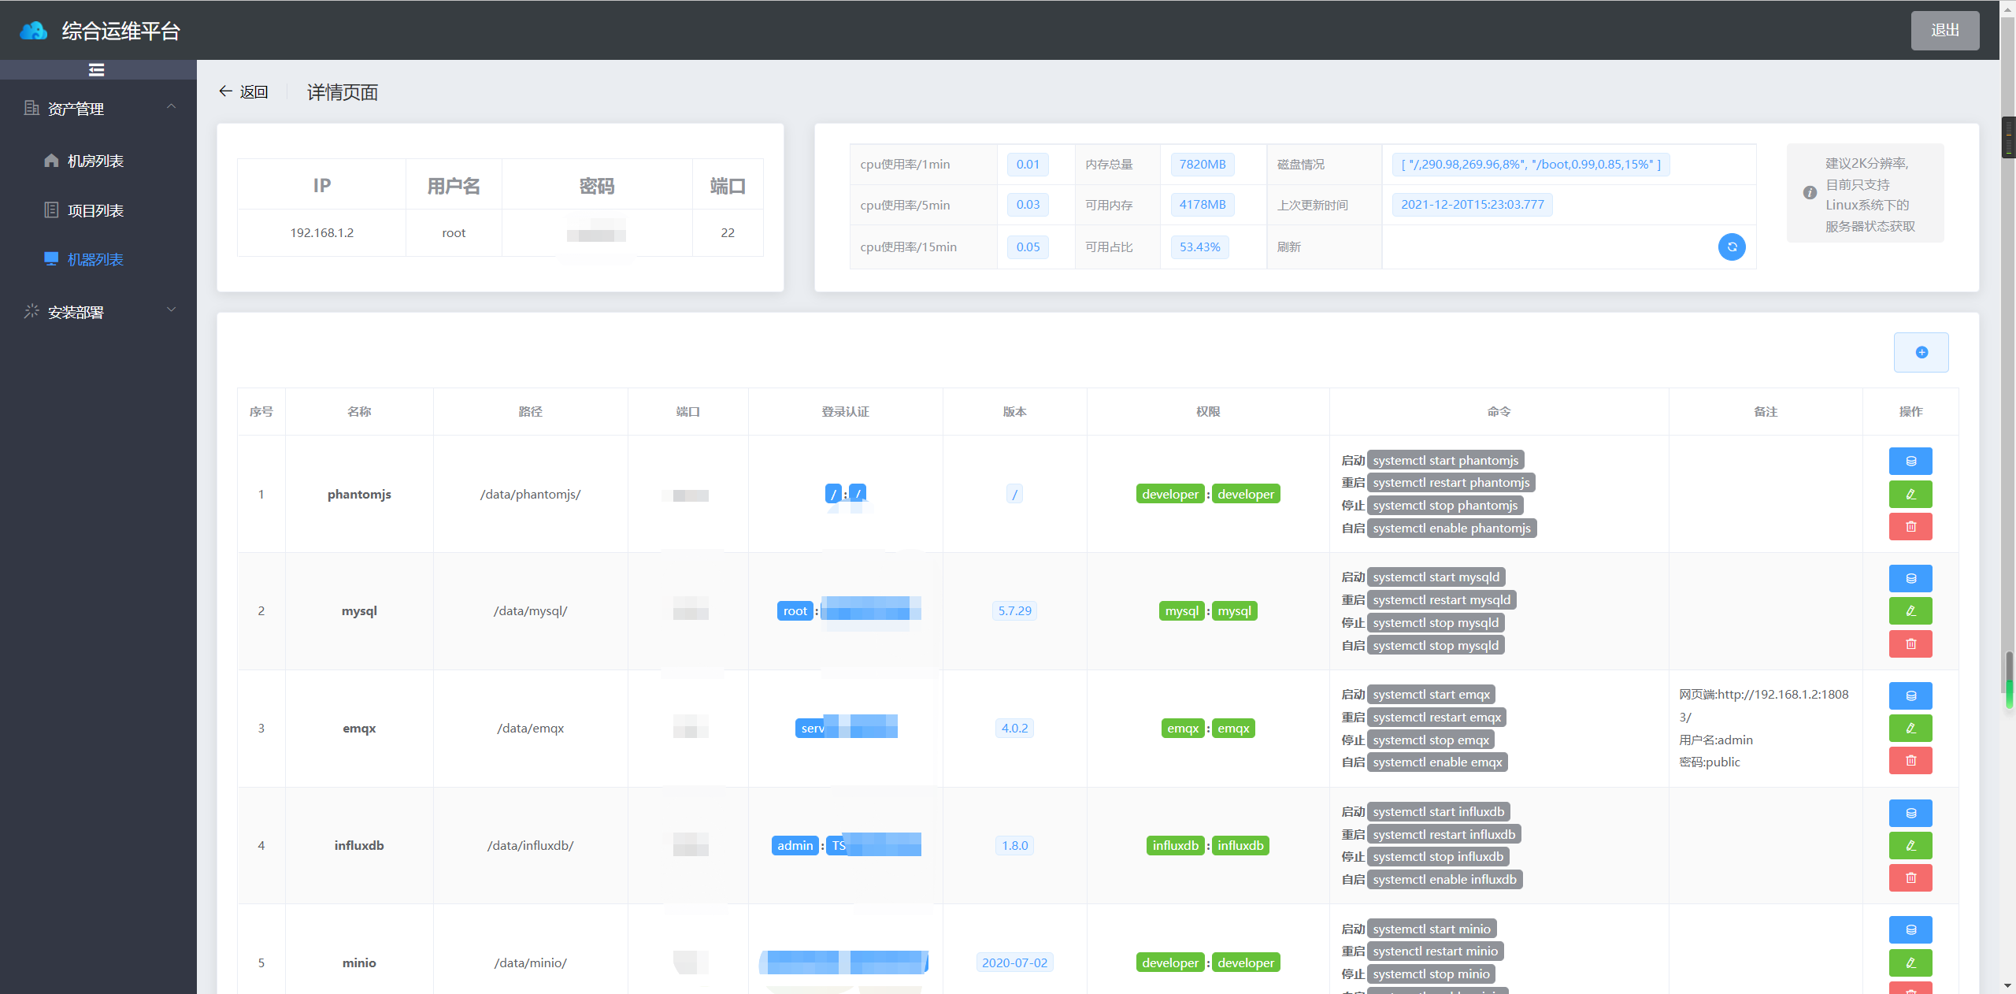Viewport: 2016px width, 994px height.
Task: Click the 返回 link on the detail page
Action: [x=254, y=91]
